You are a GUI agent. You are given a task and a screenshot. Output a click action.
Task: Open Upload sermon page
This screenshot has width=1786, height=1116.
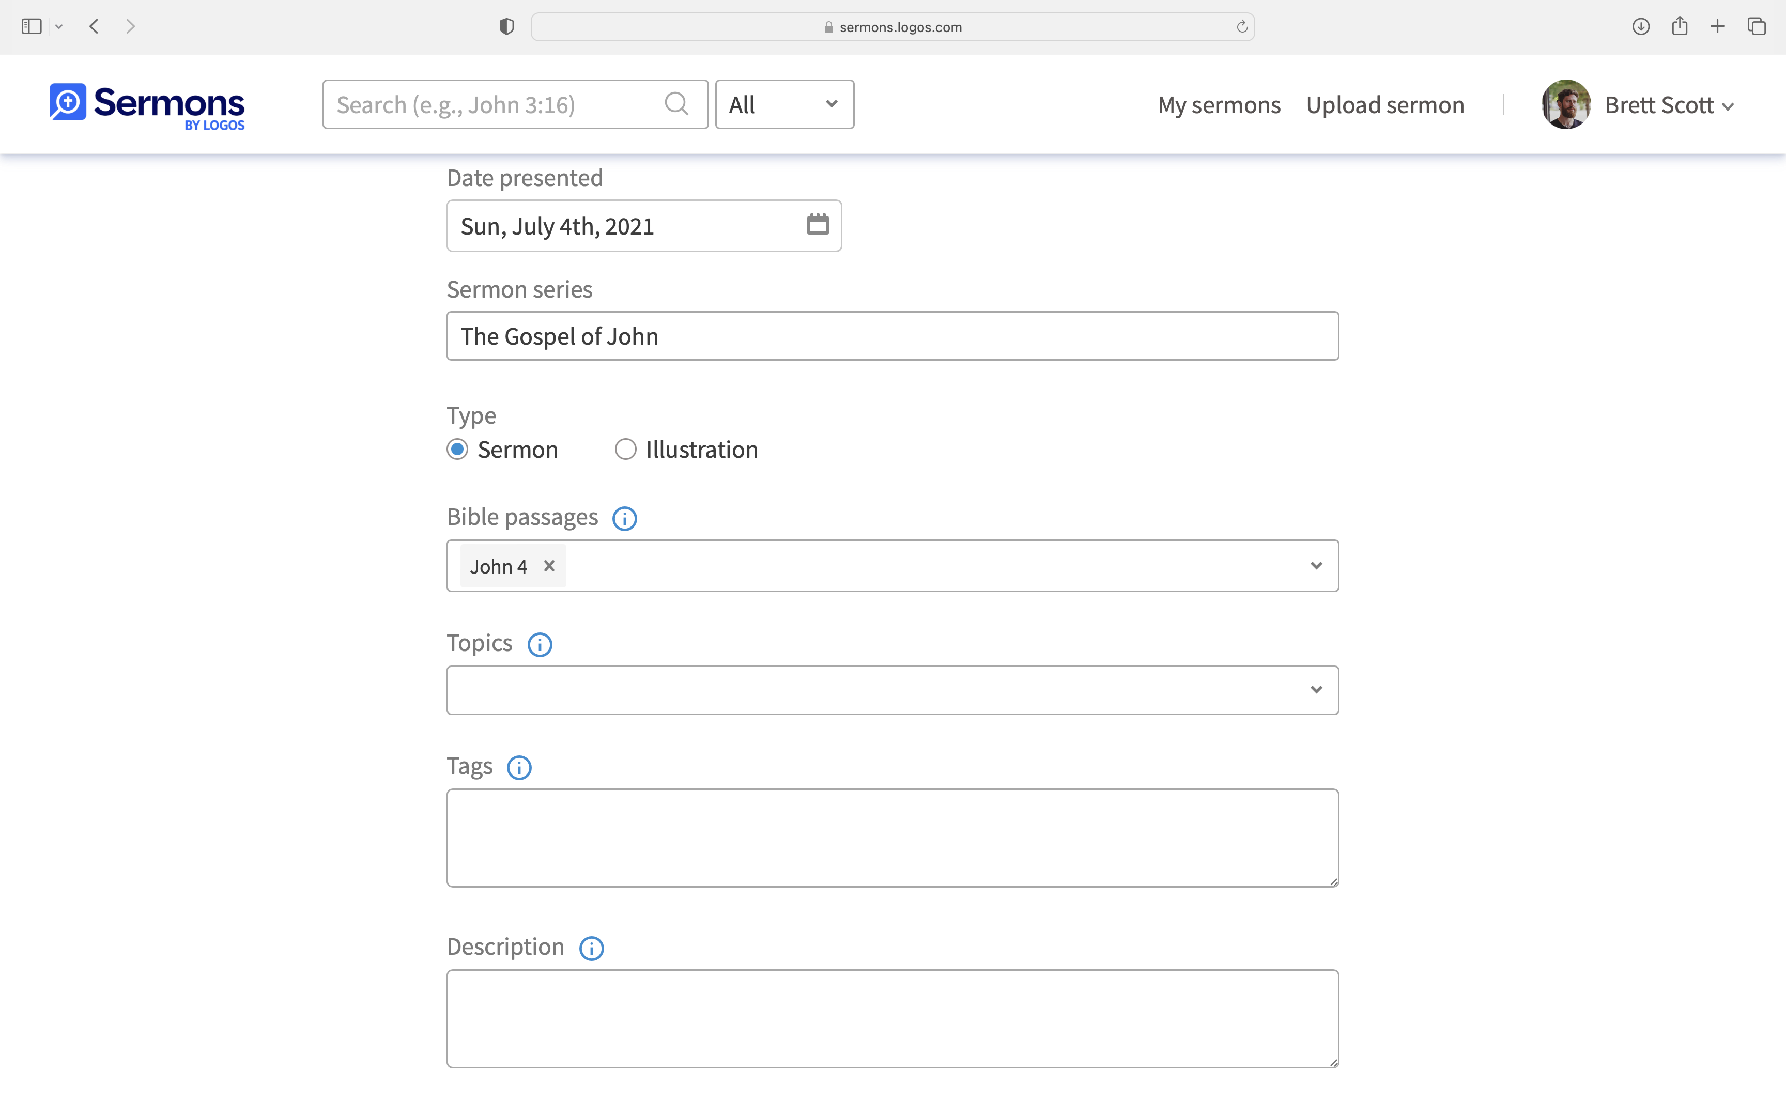click(x=1384, y=105)
